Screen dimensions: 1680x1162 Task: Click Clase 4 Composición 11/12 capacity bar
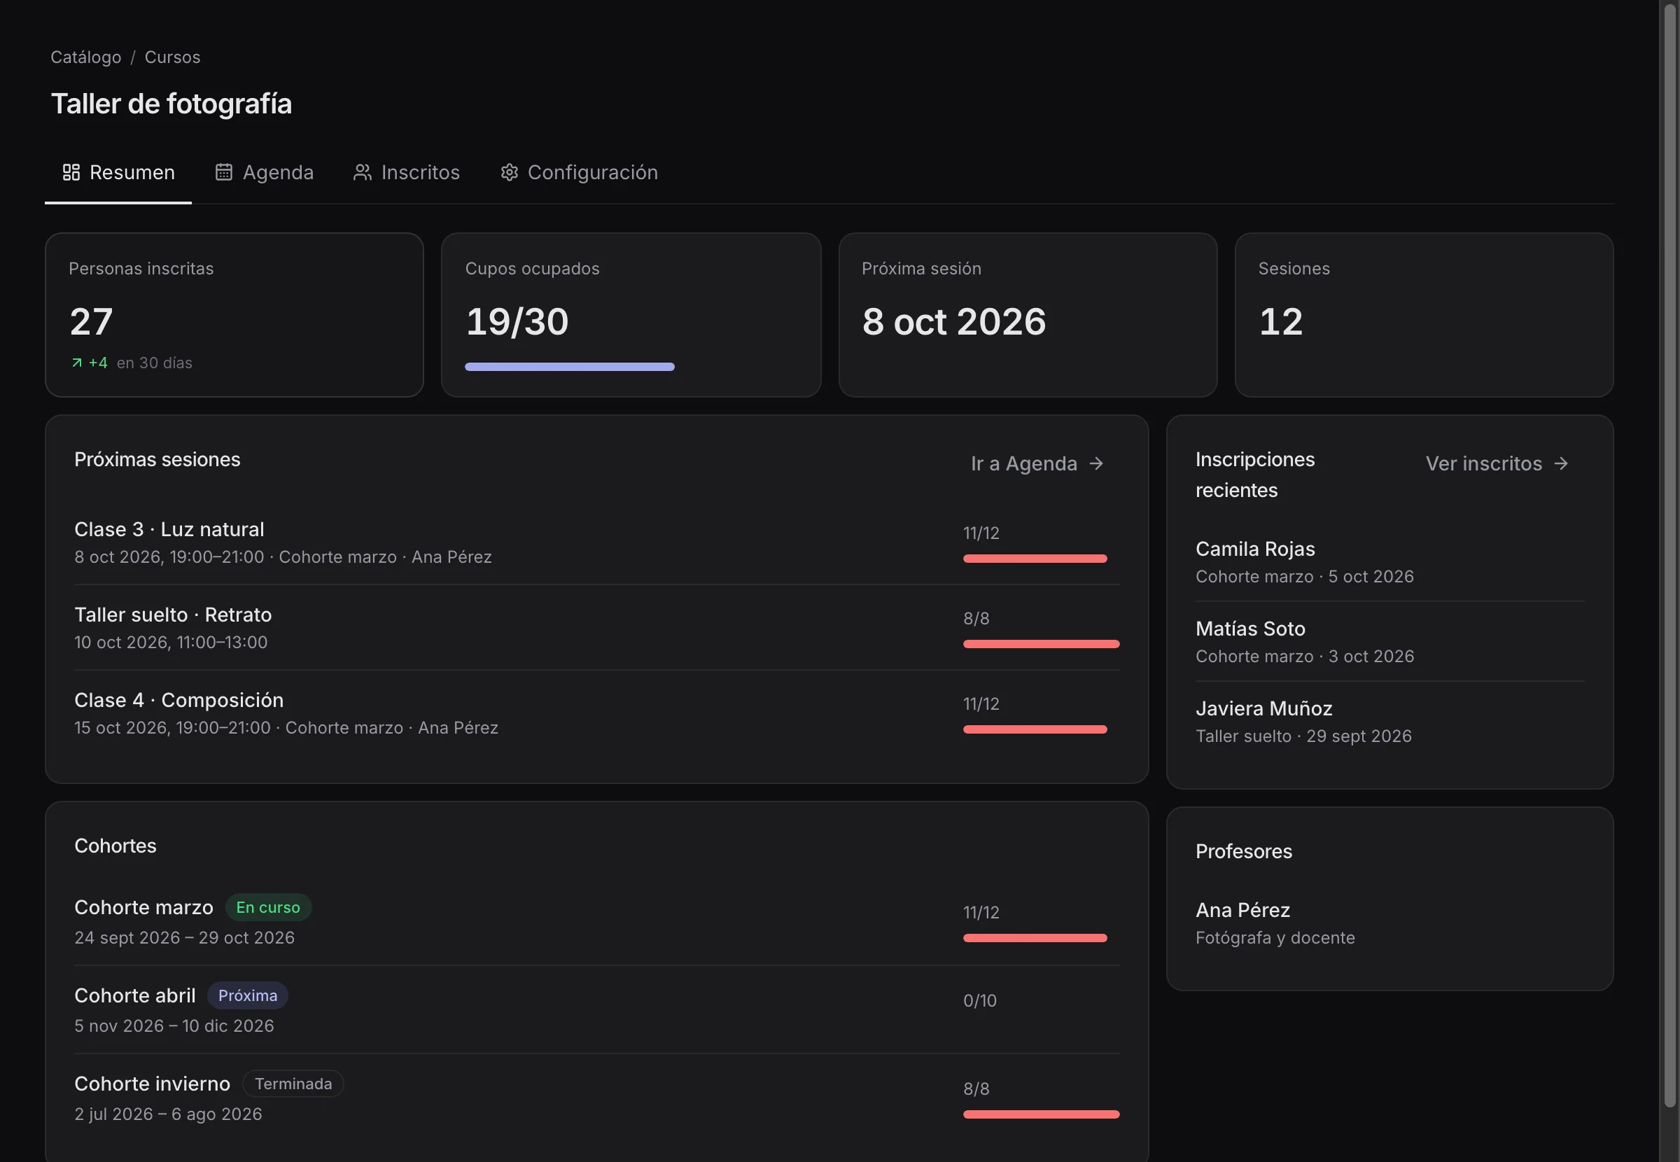coord(1035,729)
